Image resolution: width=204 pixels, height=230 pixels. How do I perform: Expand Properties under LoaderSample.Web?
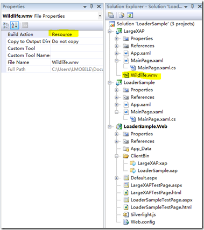117,134
